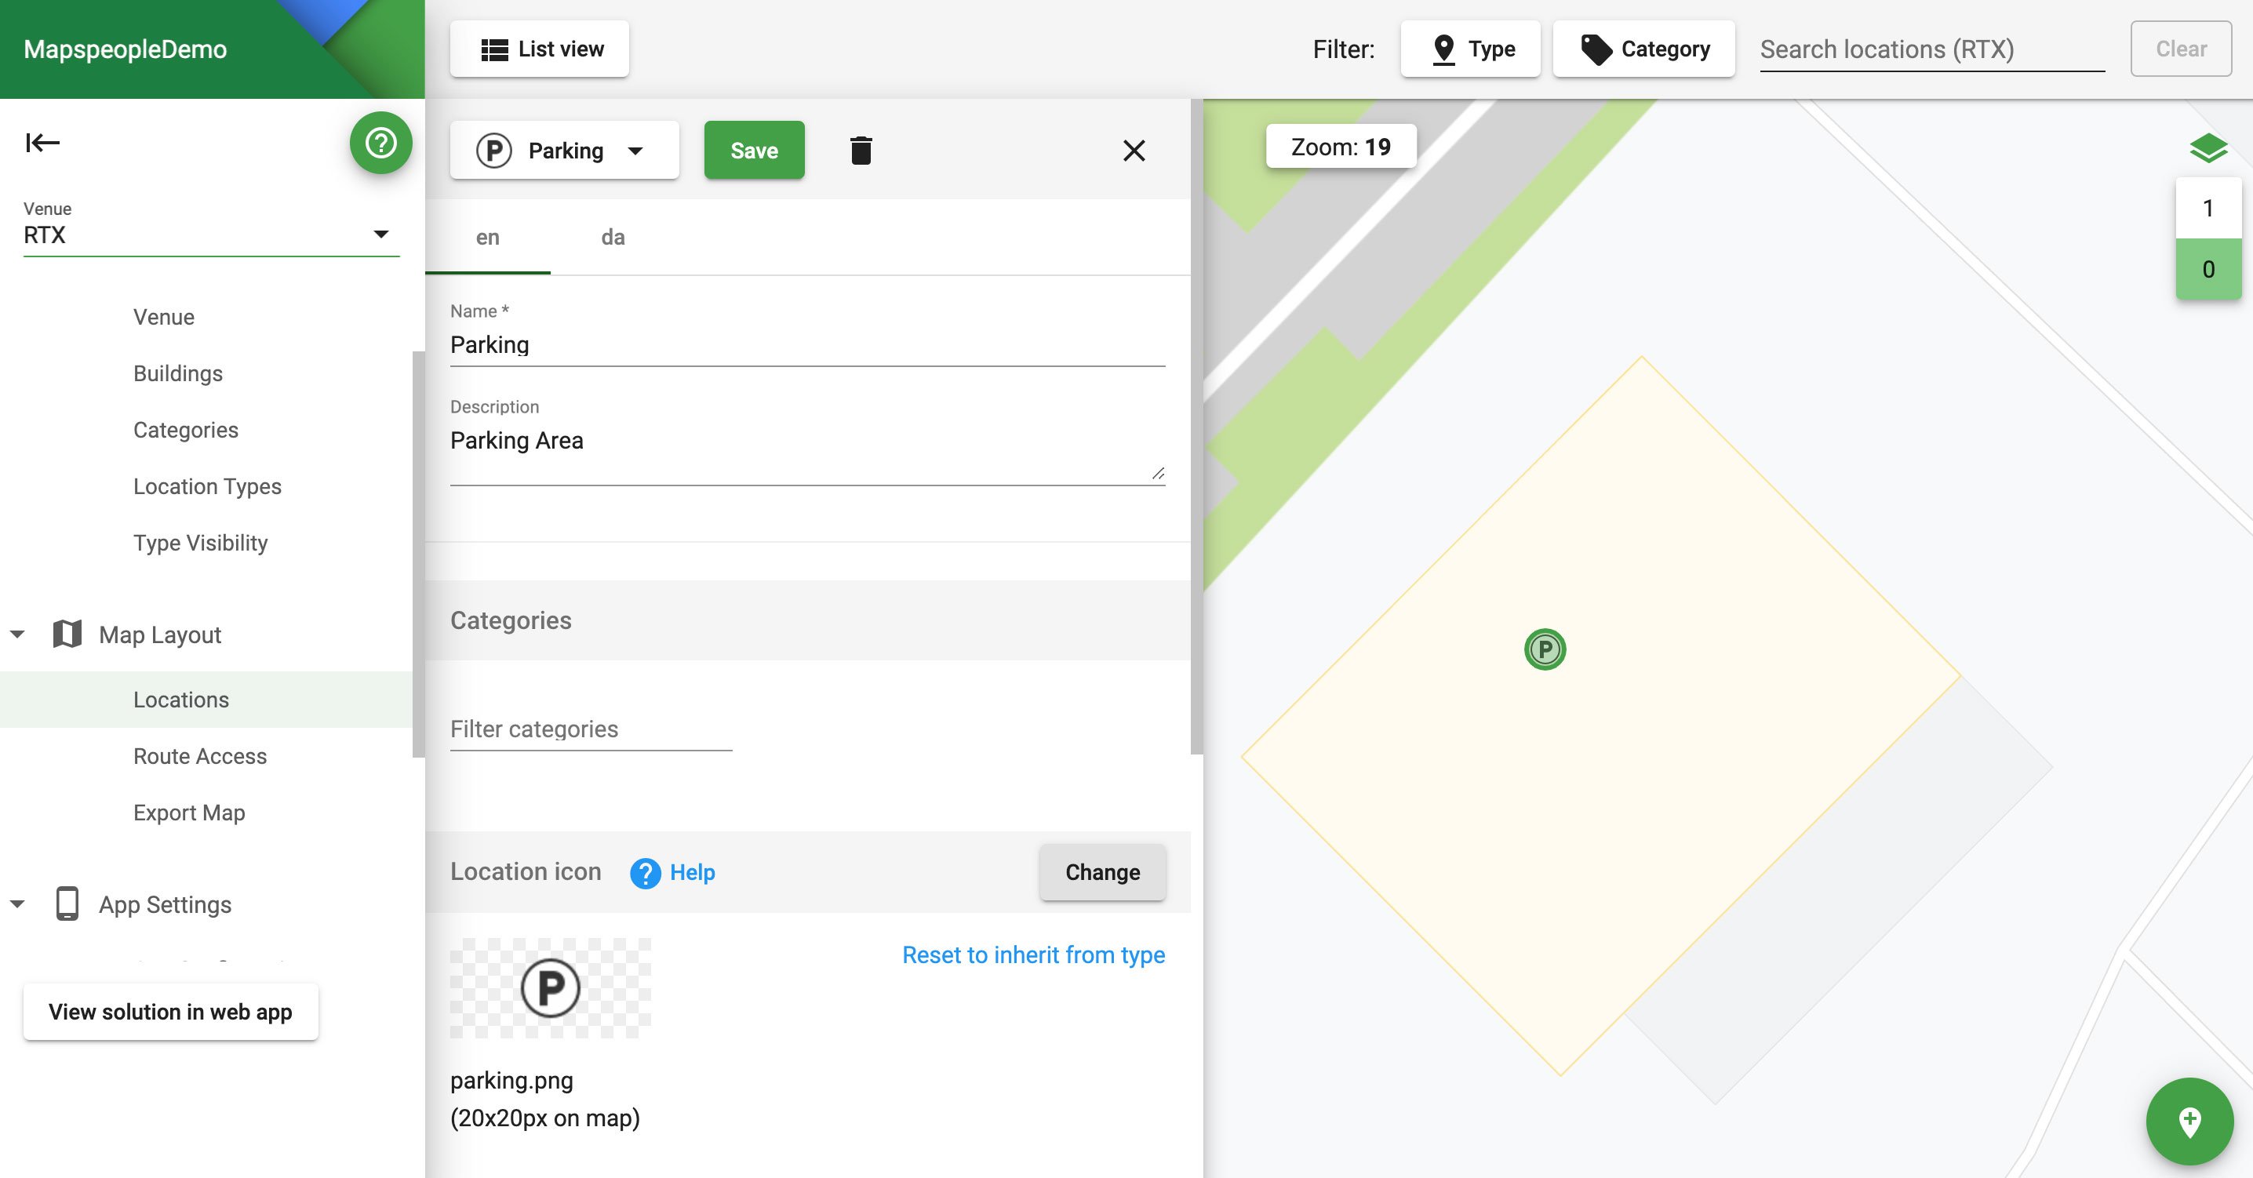Open the Category filter
Image resolution: width=2253 pixels, height=1178 pixels.
(1643, 49)
